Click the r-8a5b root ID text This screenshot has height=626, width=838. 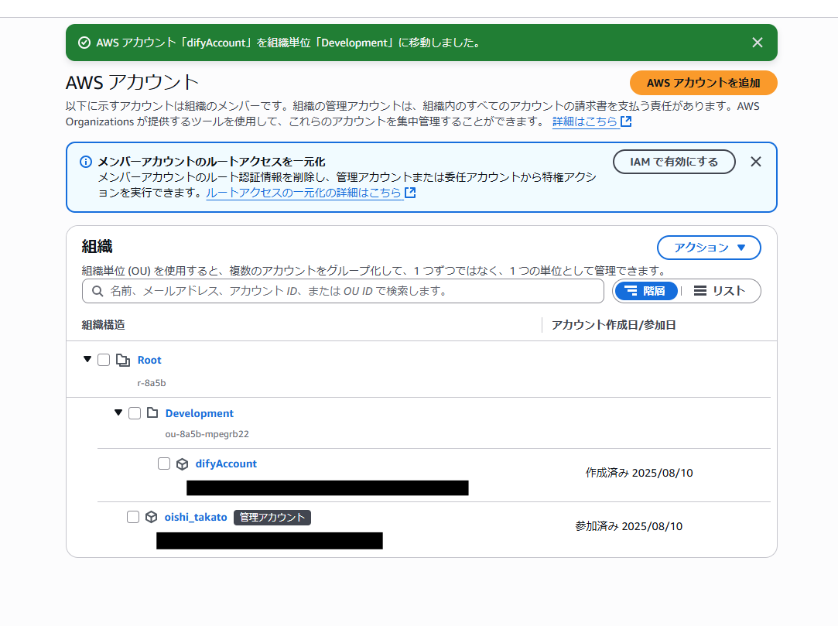point(152,383)
